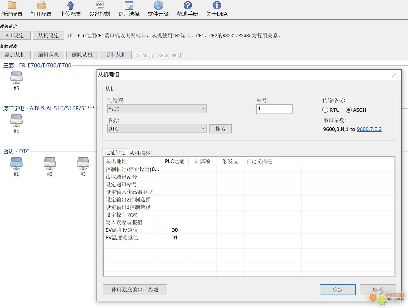Click the 上传配置 upload arrow icon
Image resolution: width=408 pixels, height=308 pixels.
[x=70, y=5]
